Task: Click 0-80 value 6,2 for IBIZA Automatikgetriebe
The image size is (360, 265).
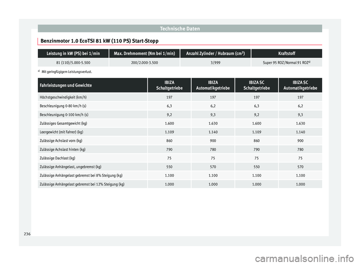Action: coord(213,106)
